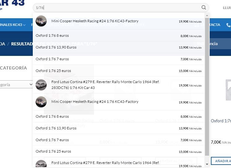The height and width of the screenshot is (168, 231).
Task: Click the LLUIS account link
Action: [x=227, y=8]
